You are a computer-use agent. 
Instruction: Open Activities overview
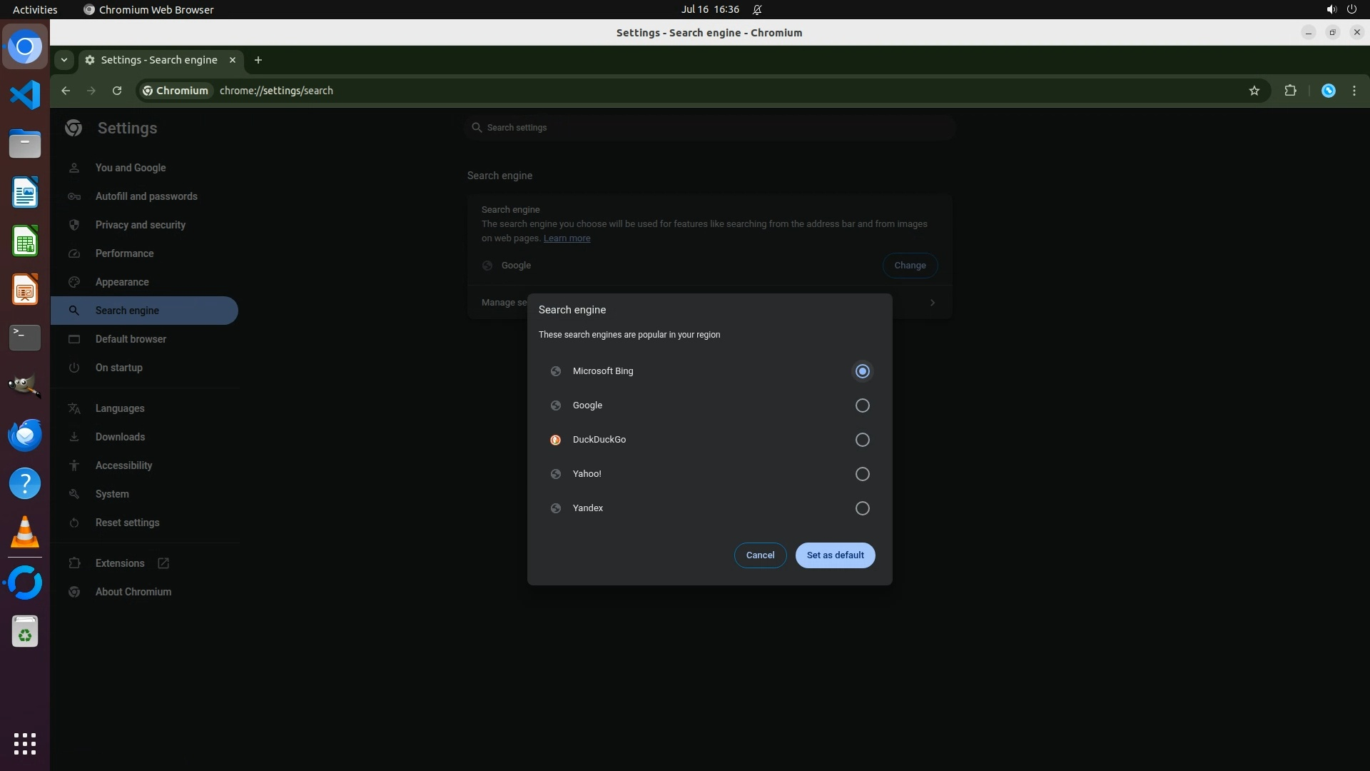(x=35, y=9)
